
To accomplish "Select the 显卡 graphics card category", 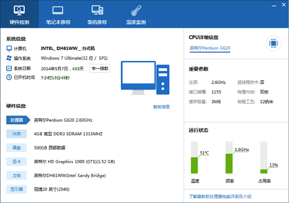I will [16, 162].
